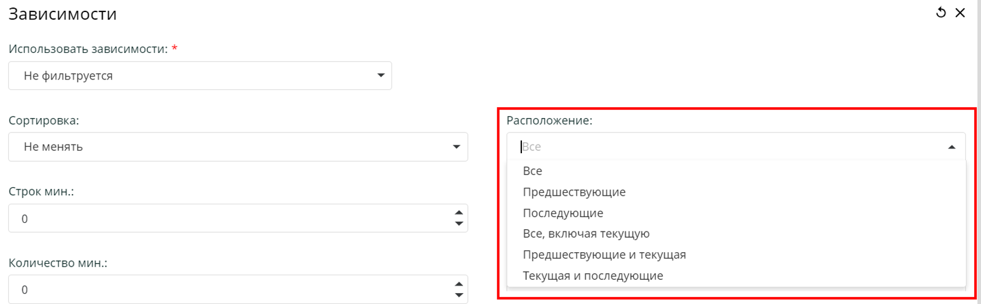This screenshot has width=981, height=304.
Task: Choose Предшествующие from the dropdown list
Action: click(574, 192)
